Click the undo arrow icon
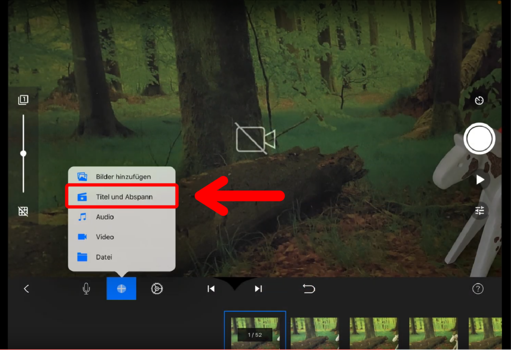Viewport: 511px width, 350px height. (309, 289)
